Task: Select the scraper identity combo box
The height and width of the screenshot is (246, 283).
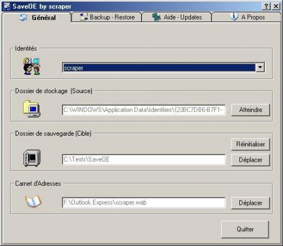Action: pyautogui.click(x=163, y=67)
